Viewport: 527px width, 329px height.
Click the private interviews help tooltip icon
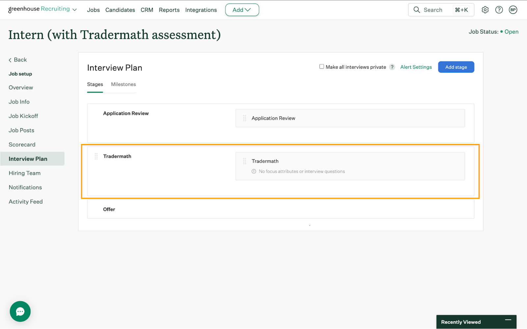(392, 67)
